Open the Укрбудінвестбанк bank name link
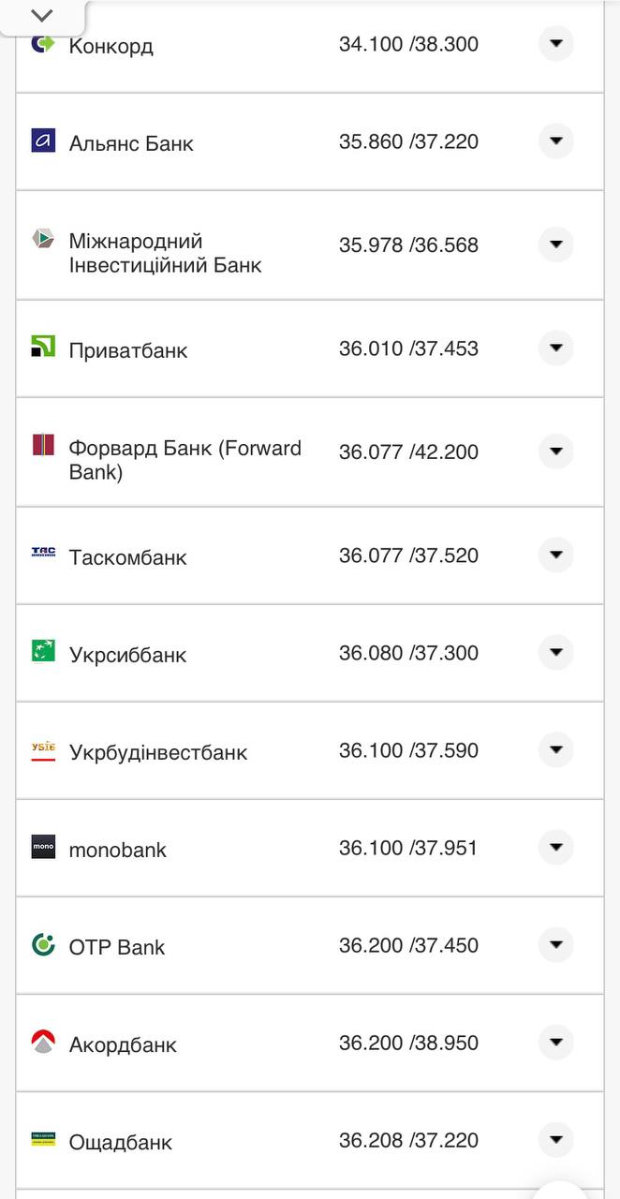Viewport: 620px width, 1199px height. (158, 752)
